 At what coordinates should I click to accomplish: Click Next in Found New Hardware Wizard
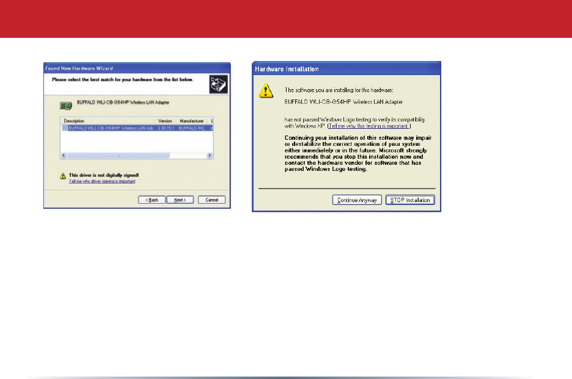click(180, 200)
